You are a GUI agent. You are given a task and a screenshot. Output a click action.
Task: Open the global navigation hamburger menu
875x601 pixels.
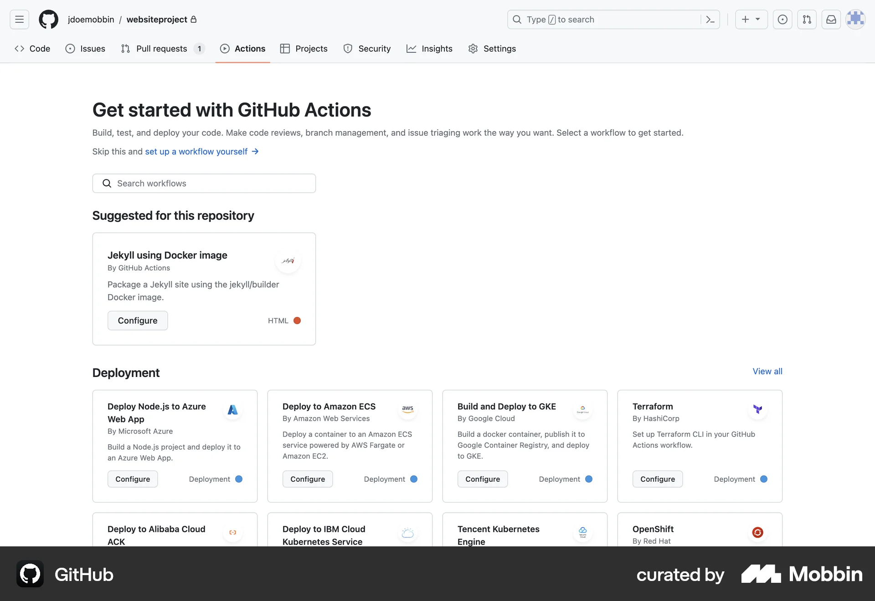pos(19,19)
